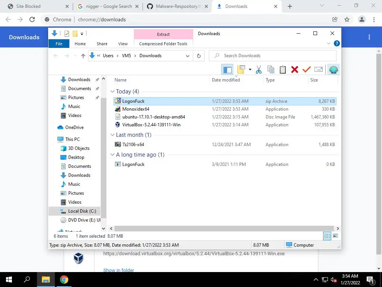Click the yellow new folder toolbar icon
Screen dimensions: 382x287
[x=241, y=70]
